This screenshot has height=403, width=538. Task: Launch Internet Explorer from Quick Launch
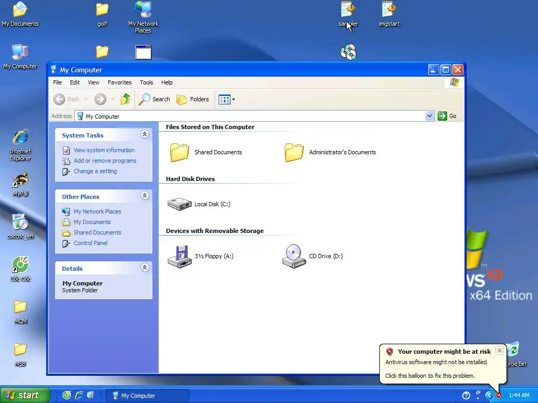click(x=79, y=395)
